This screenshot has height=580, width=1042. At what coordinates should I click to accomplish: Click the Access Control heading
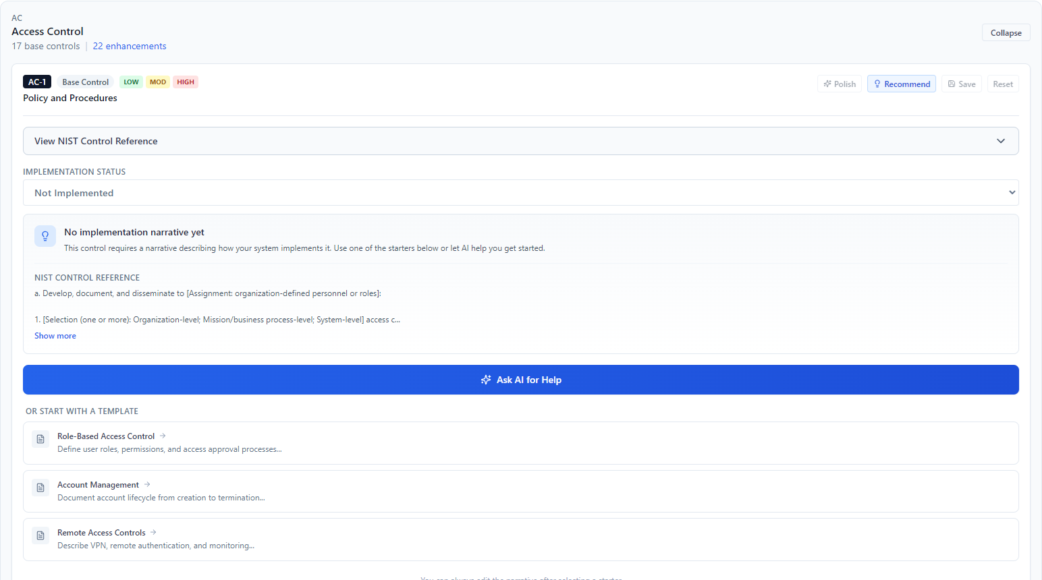(x=47, y=31)
